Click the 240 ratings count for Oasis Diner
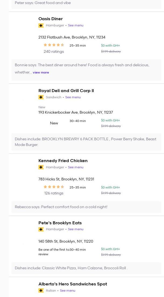This screenshot has height=297, width=164. (x=54, y=51)
